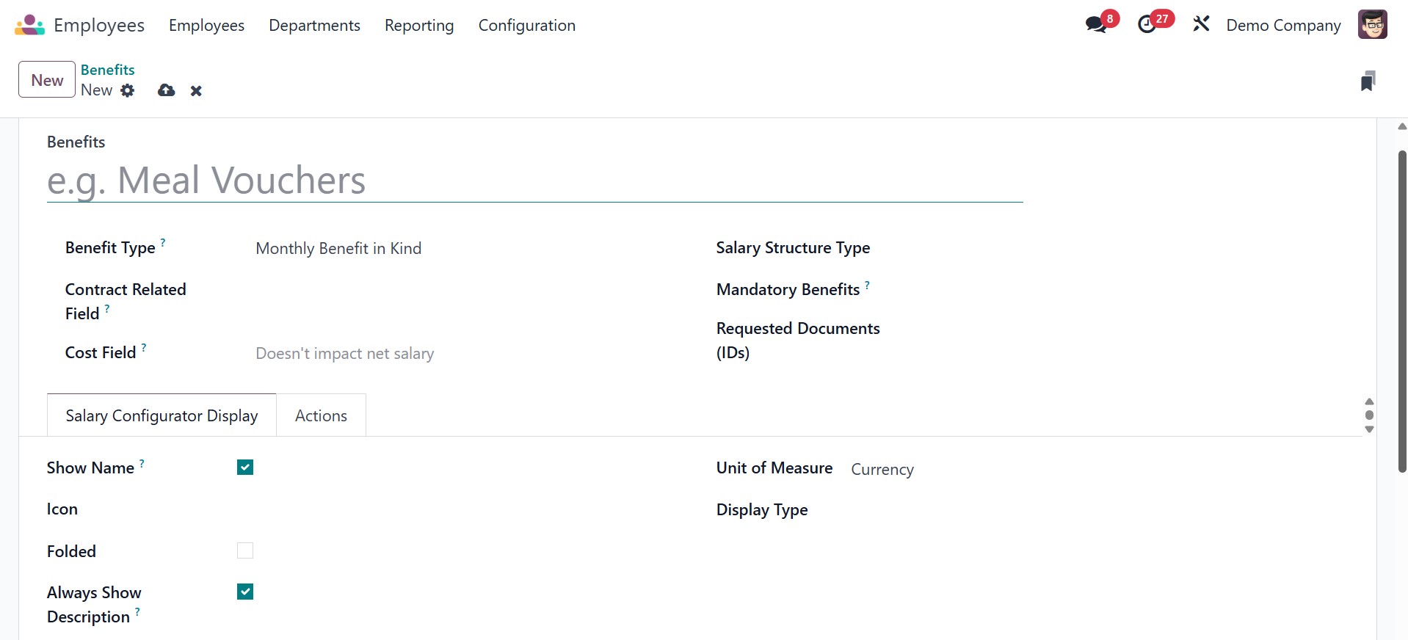Enable the Folded checkbox
Viewport: 1408px width, 640px height.
(x=245, y=550)
